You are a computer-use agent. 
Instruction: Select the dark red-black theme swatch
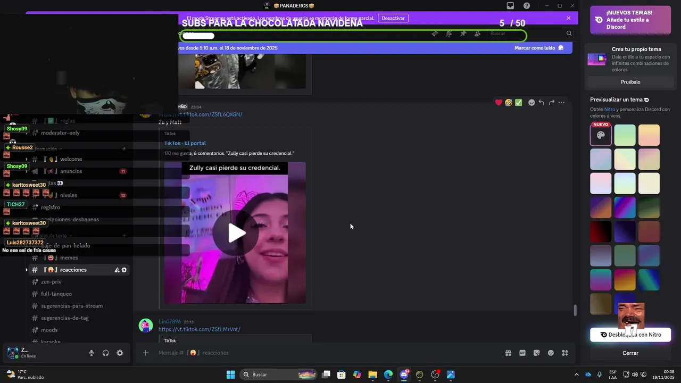[x=601, y=231]
